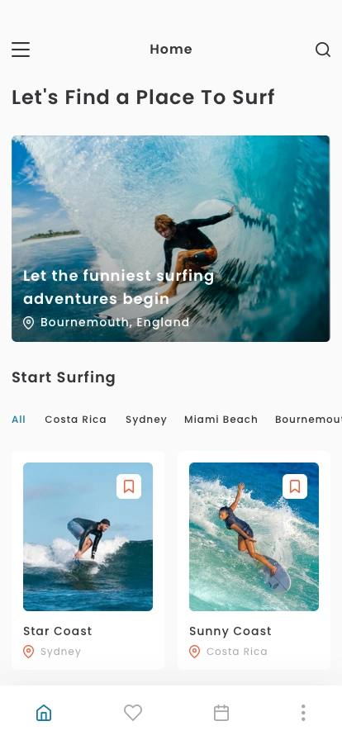Open favorites heart in bottom bar
The height and width of the screenshot is (740, 342).
coord(133,713)
